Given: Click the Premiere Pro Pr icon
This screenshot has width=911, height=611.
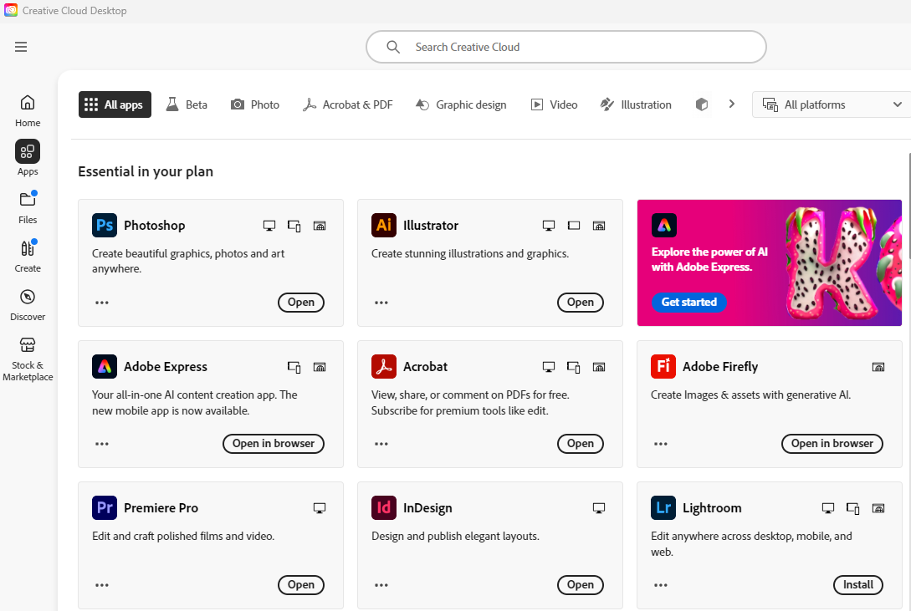Looking at the screenshot, I should coord(105,507).
